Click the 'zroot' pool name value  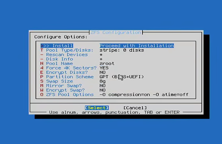[x=107, y=64]
